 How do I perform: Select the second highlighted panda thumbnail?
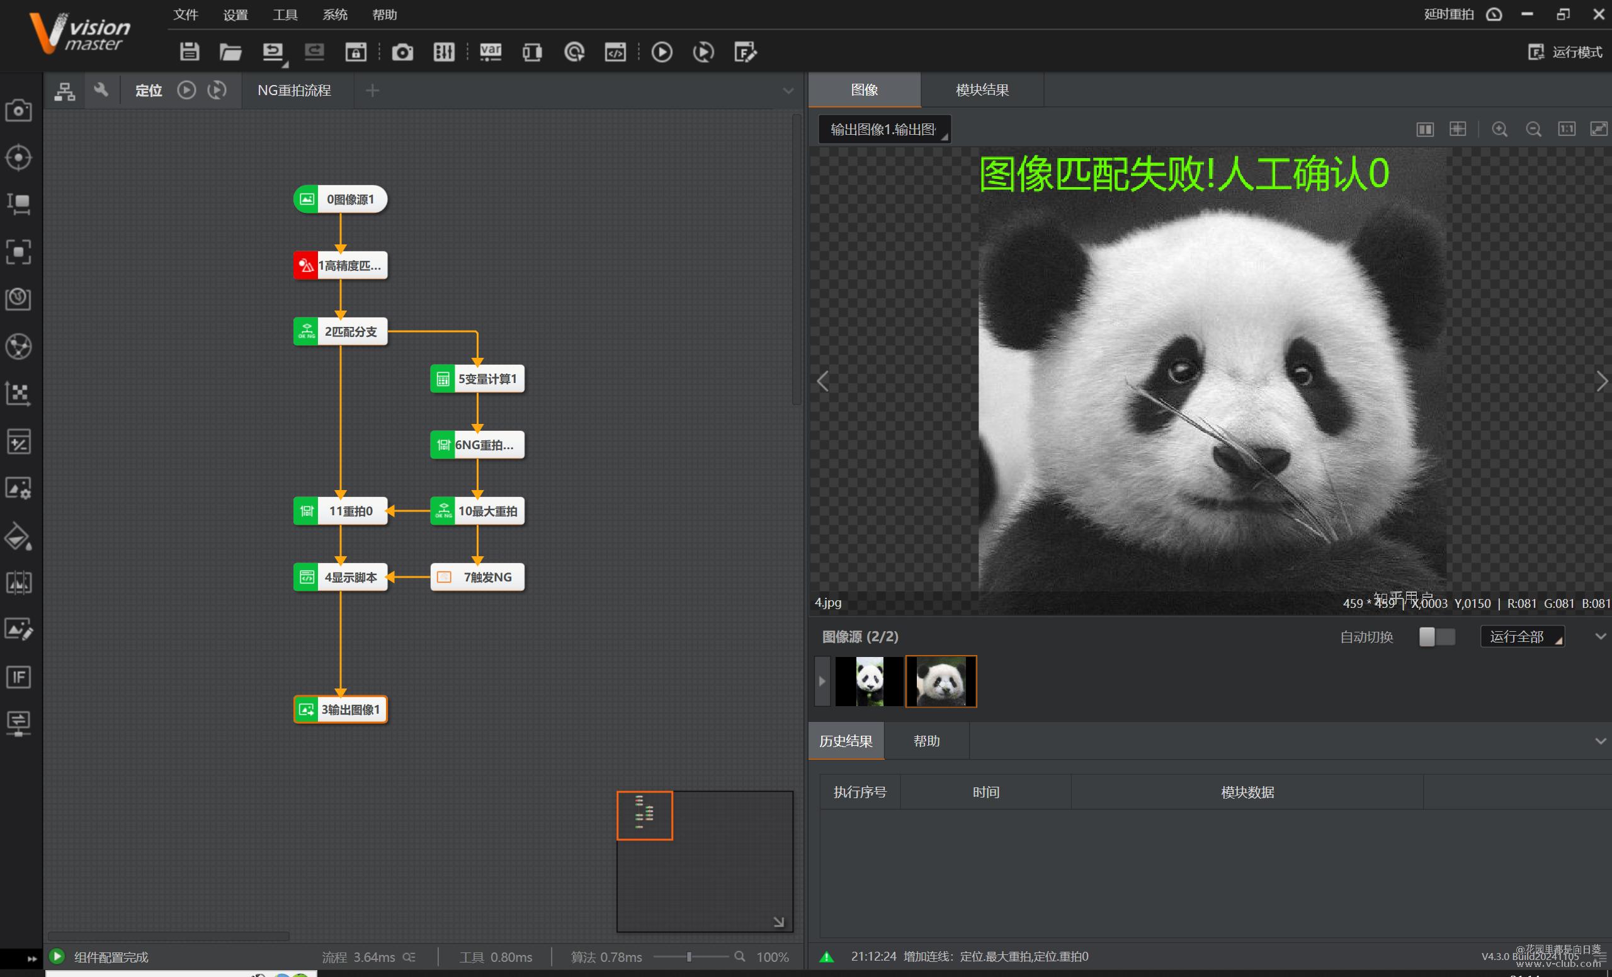click(941, 681)
